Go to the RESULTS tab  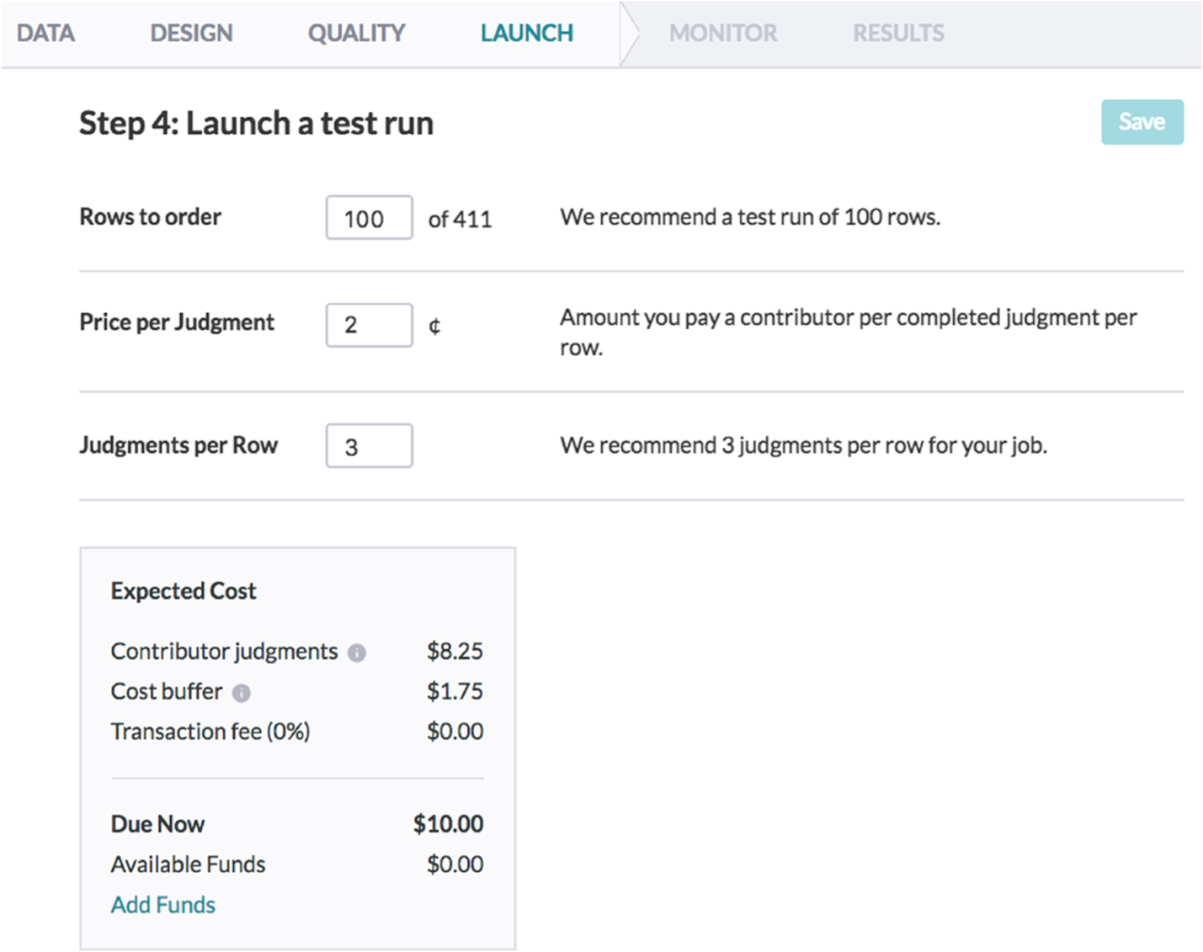898,33
